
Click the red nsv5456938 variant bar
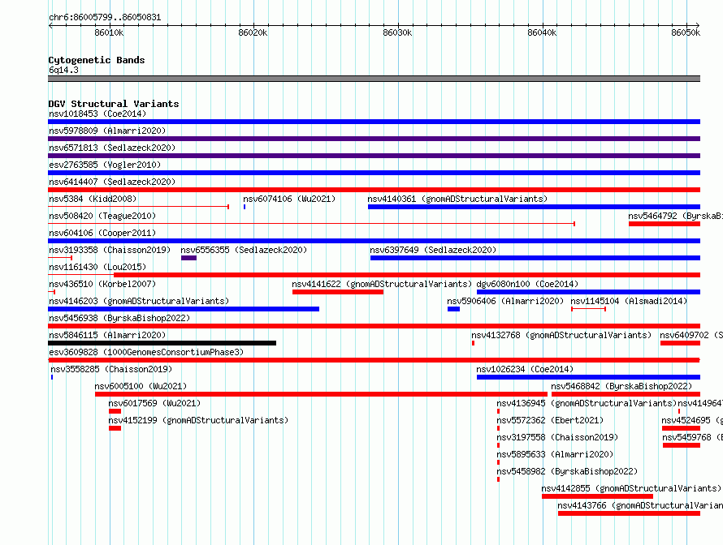374,326
